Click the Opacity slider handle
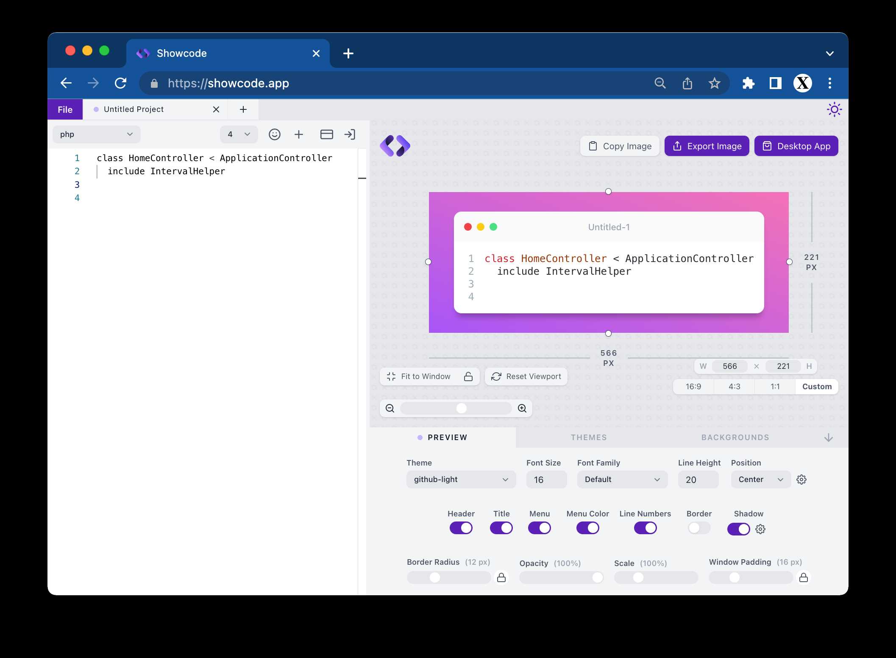The width and height of the screenshot is (896, 658). [598, 577]
